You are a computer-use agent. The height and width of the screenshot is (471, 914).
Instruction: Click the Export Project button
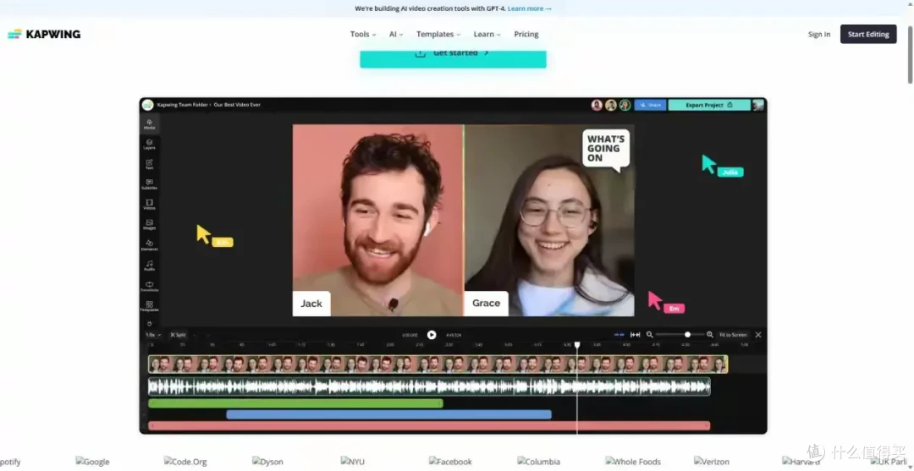coord(709,105)
